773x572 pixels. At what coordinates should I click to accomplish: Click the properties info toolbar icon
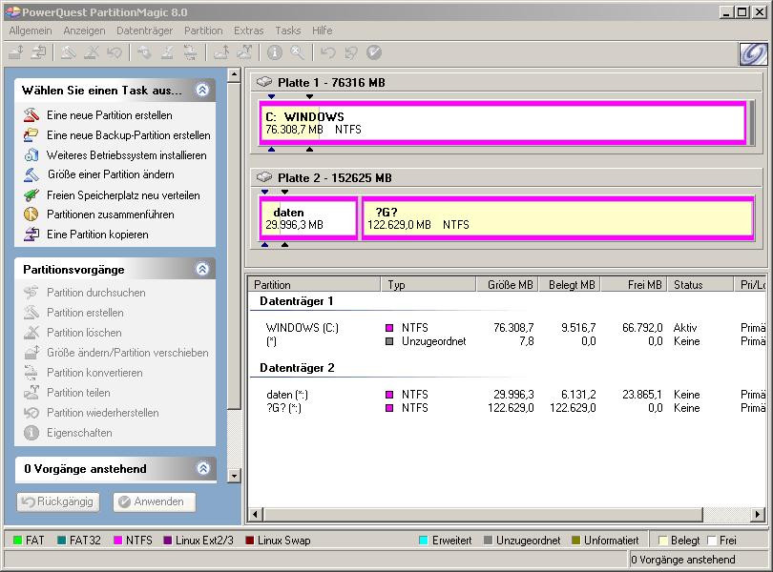[x=275, y=52]
